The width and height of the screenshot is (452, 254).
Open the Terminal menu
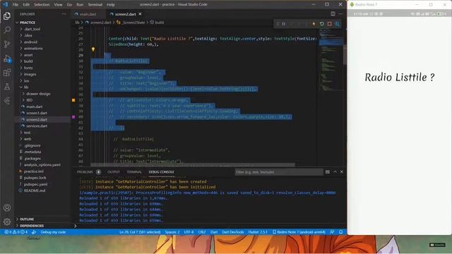pyautogui.click(x=95, y=5)
